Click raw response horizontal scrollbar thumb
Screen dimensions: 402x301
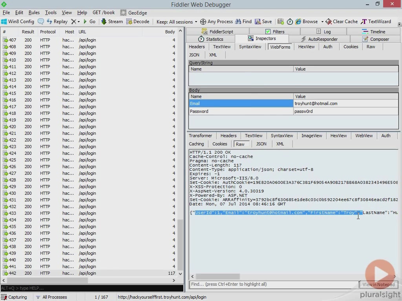(217, 277)
